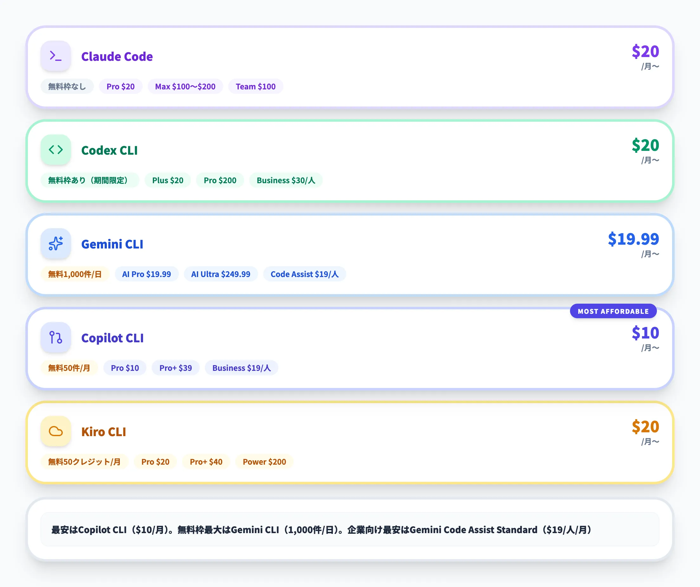Click the Team $100 plan chip
The height and width of the screenshot is (587, 700).
tap(255, 87)
